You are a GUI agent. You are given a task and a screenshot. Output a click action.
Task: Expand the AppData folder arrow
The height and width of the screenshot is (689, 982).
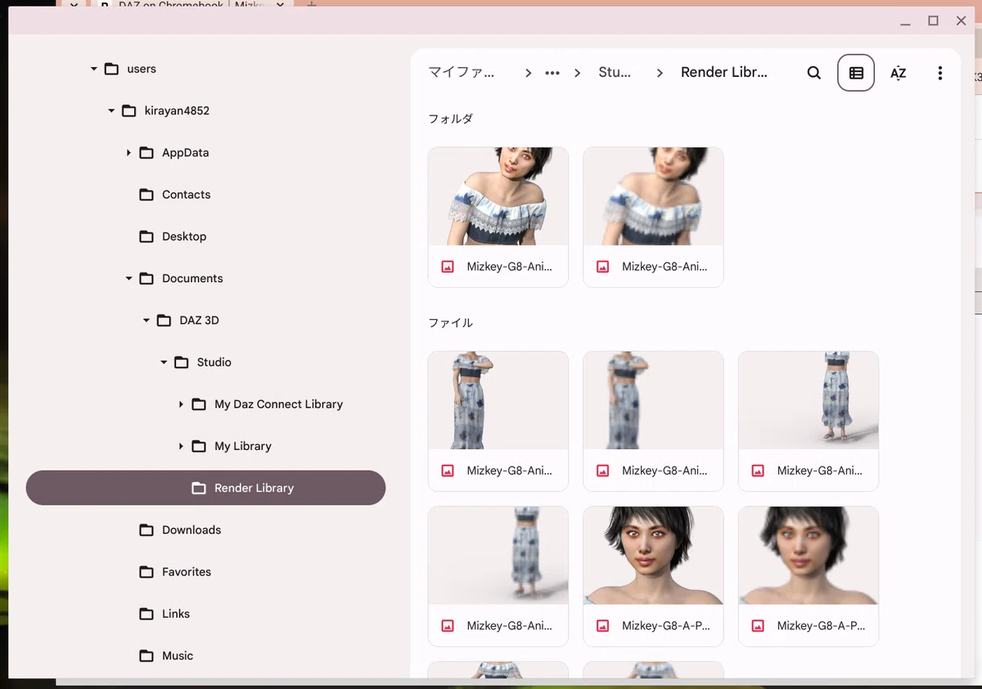tap(128, 152)
